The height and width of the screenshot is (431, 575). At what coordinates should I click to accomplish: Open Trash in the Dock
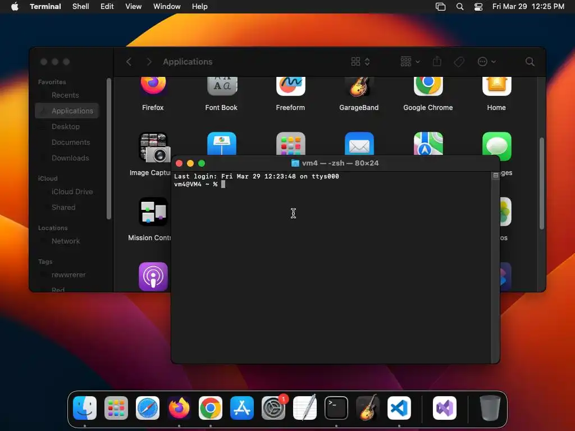coord(490,408)
